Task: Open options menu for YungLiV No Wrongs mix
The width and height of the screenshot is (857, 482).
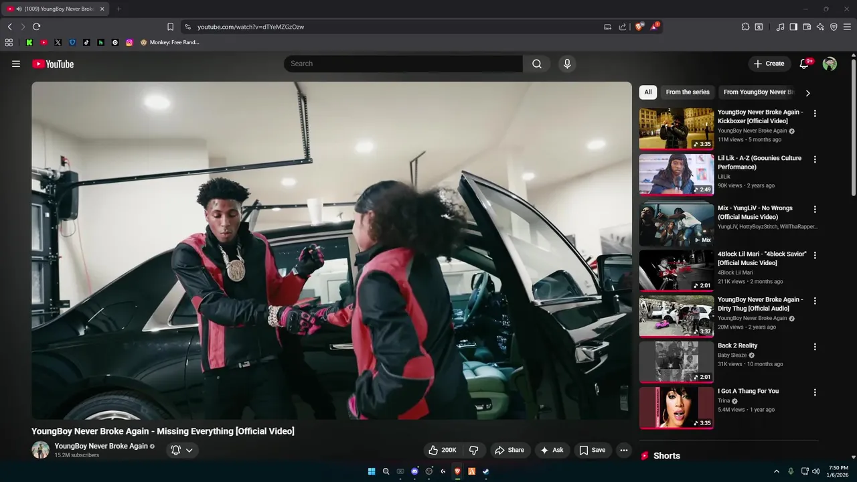Action: tap(815, 210)
